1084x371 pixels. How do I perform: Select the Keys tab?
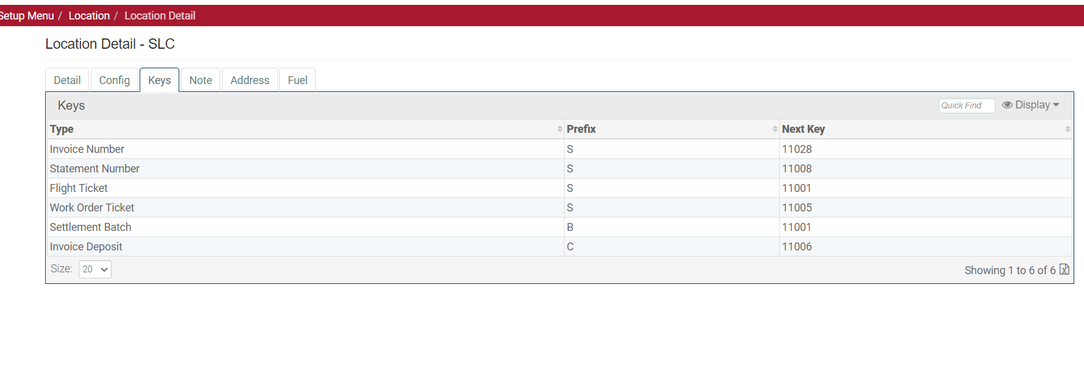click(x=159, y=80)
